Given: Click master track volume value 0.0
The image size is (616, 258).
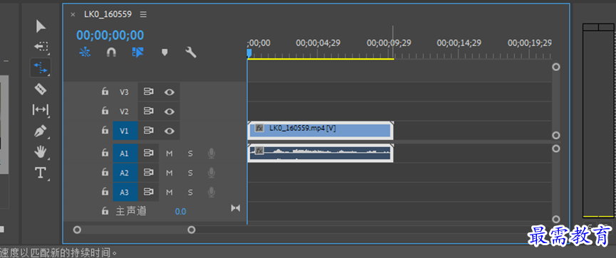Looking at the screenshot, I should [181, 212].
